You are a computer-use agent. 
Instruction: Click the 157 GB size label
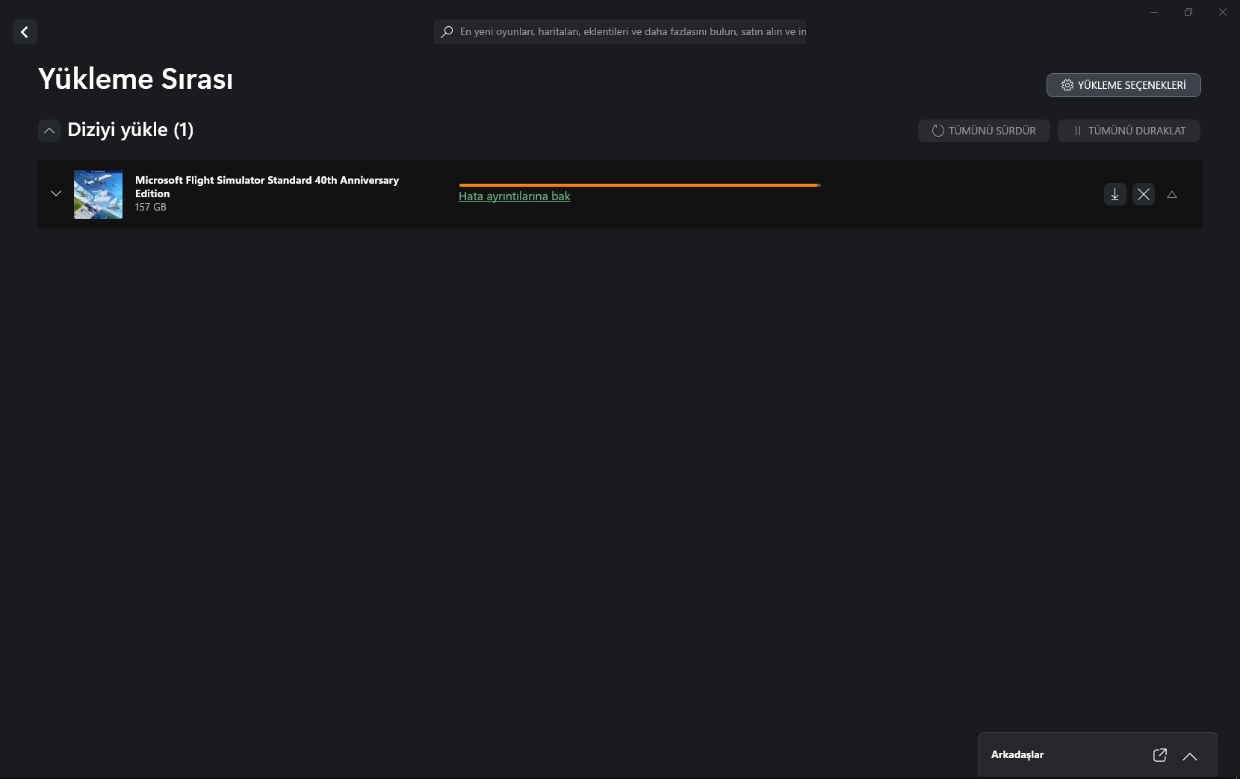(x=151, y=207)
